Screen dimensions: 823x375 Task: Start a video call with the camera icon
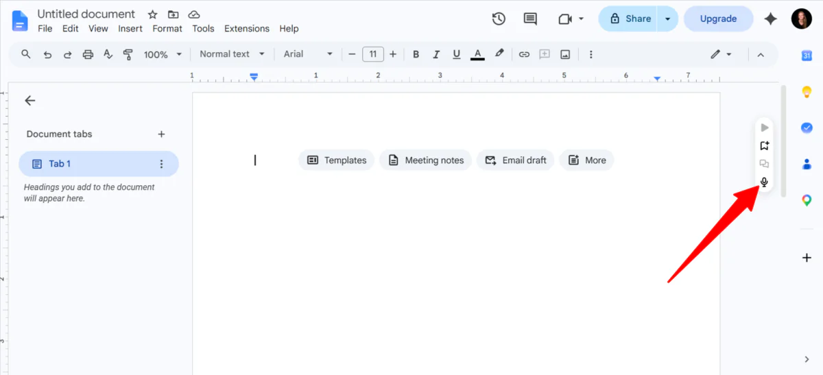coord(565,19)
